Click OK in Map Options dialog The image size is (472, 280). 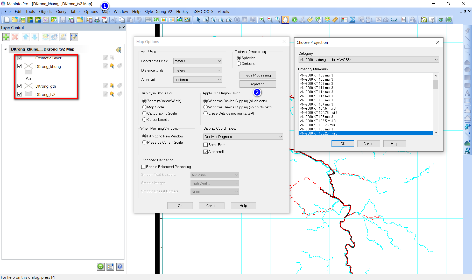pos(180,206)
